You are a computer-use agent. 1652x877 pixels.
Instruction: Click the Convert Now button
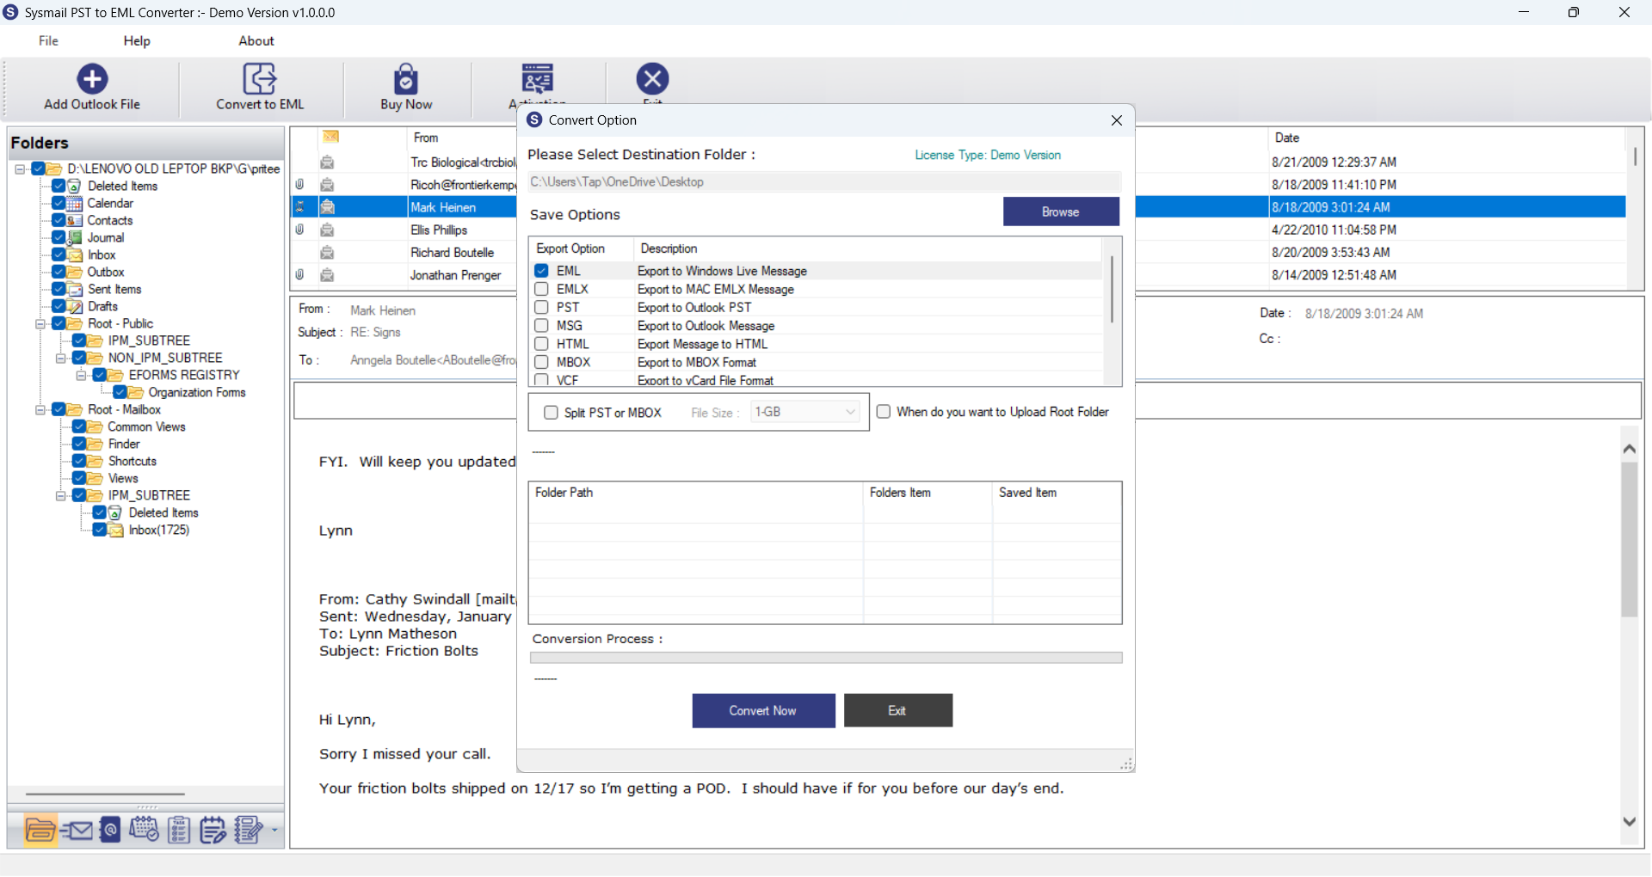(763, 711)
